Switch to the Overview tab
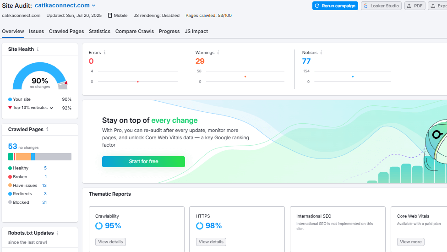447x252 pixels. pyautogui.click(x=13, y=31)
